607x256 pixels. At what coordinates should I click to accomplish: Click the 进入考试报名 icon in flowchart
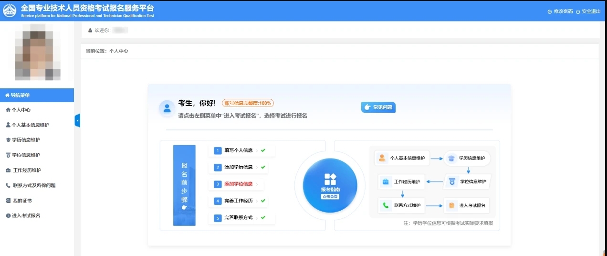(x=451, y=205)
